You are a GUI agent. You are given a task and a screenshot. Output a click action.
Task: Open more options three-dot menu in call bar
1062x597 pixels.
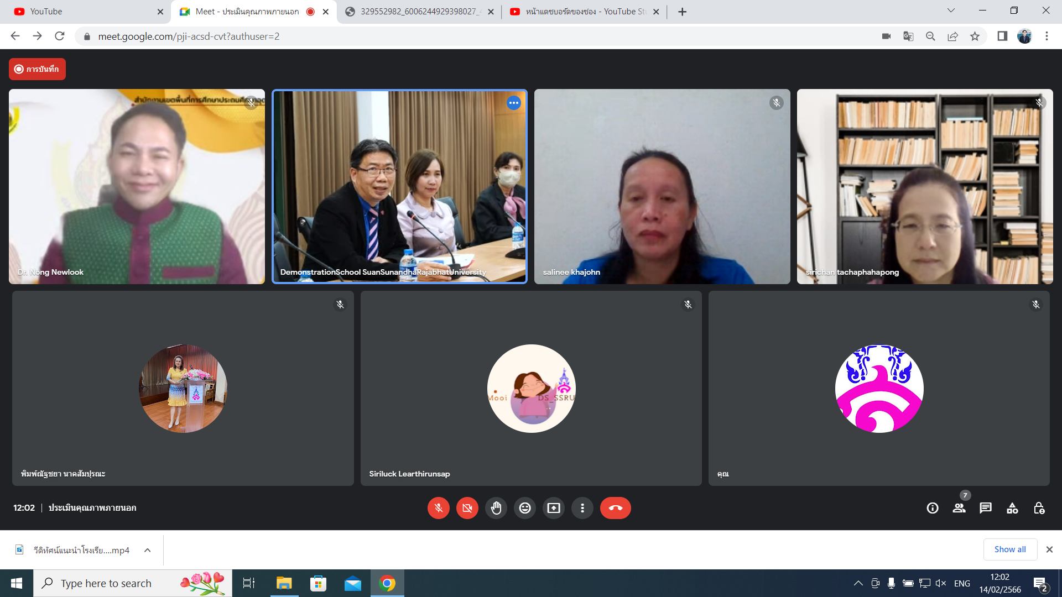582,508
